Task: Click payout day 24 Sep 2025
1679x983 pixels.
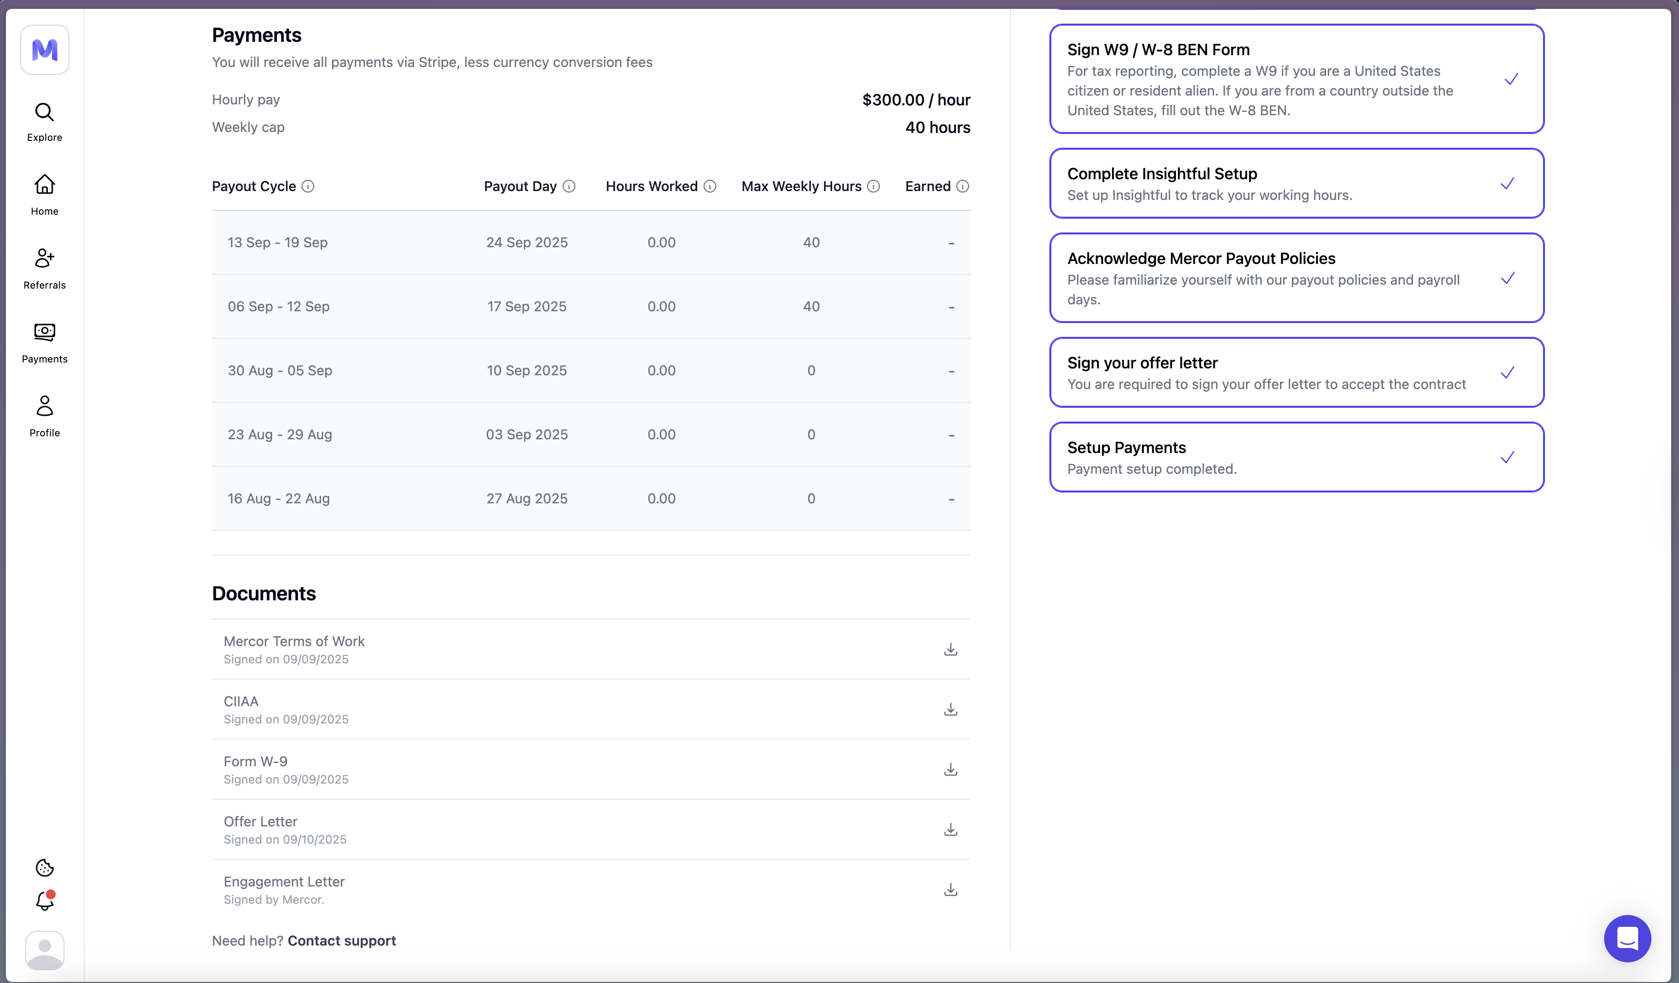Action: (527, 242)
